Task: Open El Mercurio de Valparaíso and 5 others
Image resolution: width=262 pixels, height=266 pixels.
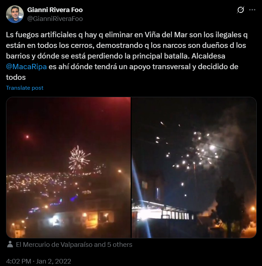Action: point(74,245)
